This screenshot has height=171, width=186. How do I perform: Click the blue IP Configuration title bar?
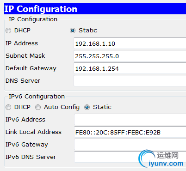coord(95,9)
